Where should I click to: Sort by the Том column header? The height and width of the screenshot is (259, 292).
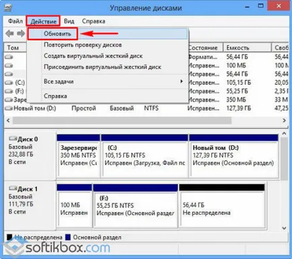coord(15,48)
